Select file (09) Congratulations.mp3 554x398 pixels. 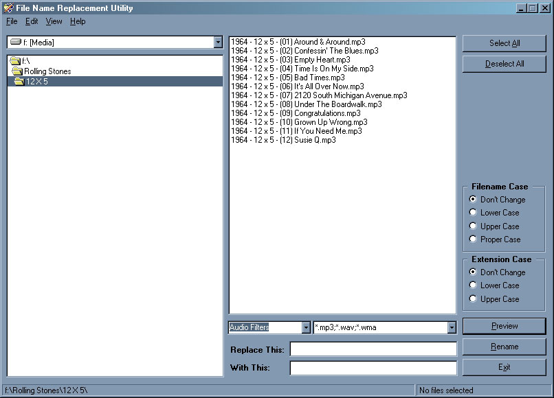pos(296,113)
